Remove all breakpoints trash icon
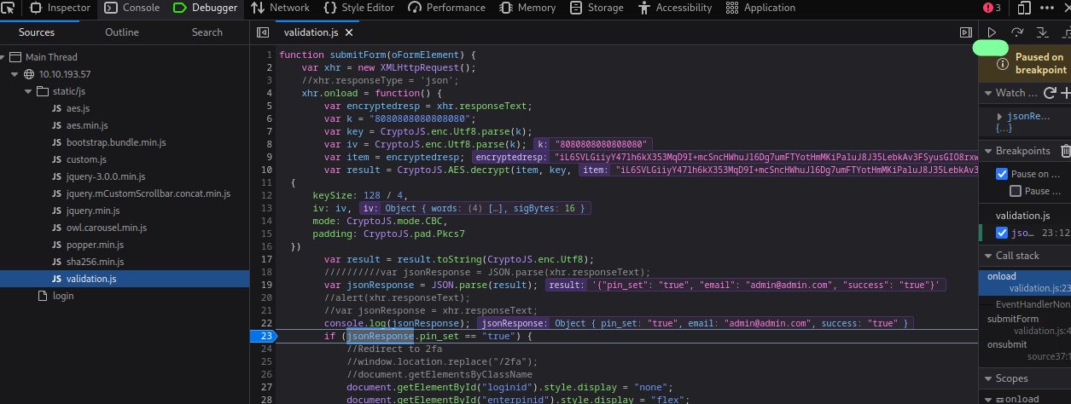1071x404 pixels. pyautogui.click(x=1065, y=151)
